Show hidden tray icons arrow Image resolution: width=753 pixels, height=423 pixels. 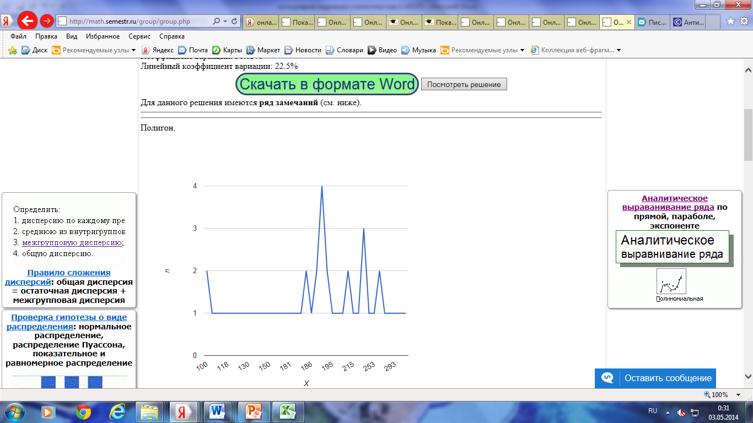point(668,411)
